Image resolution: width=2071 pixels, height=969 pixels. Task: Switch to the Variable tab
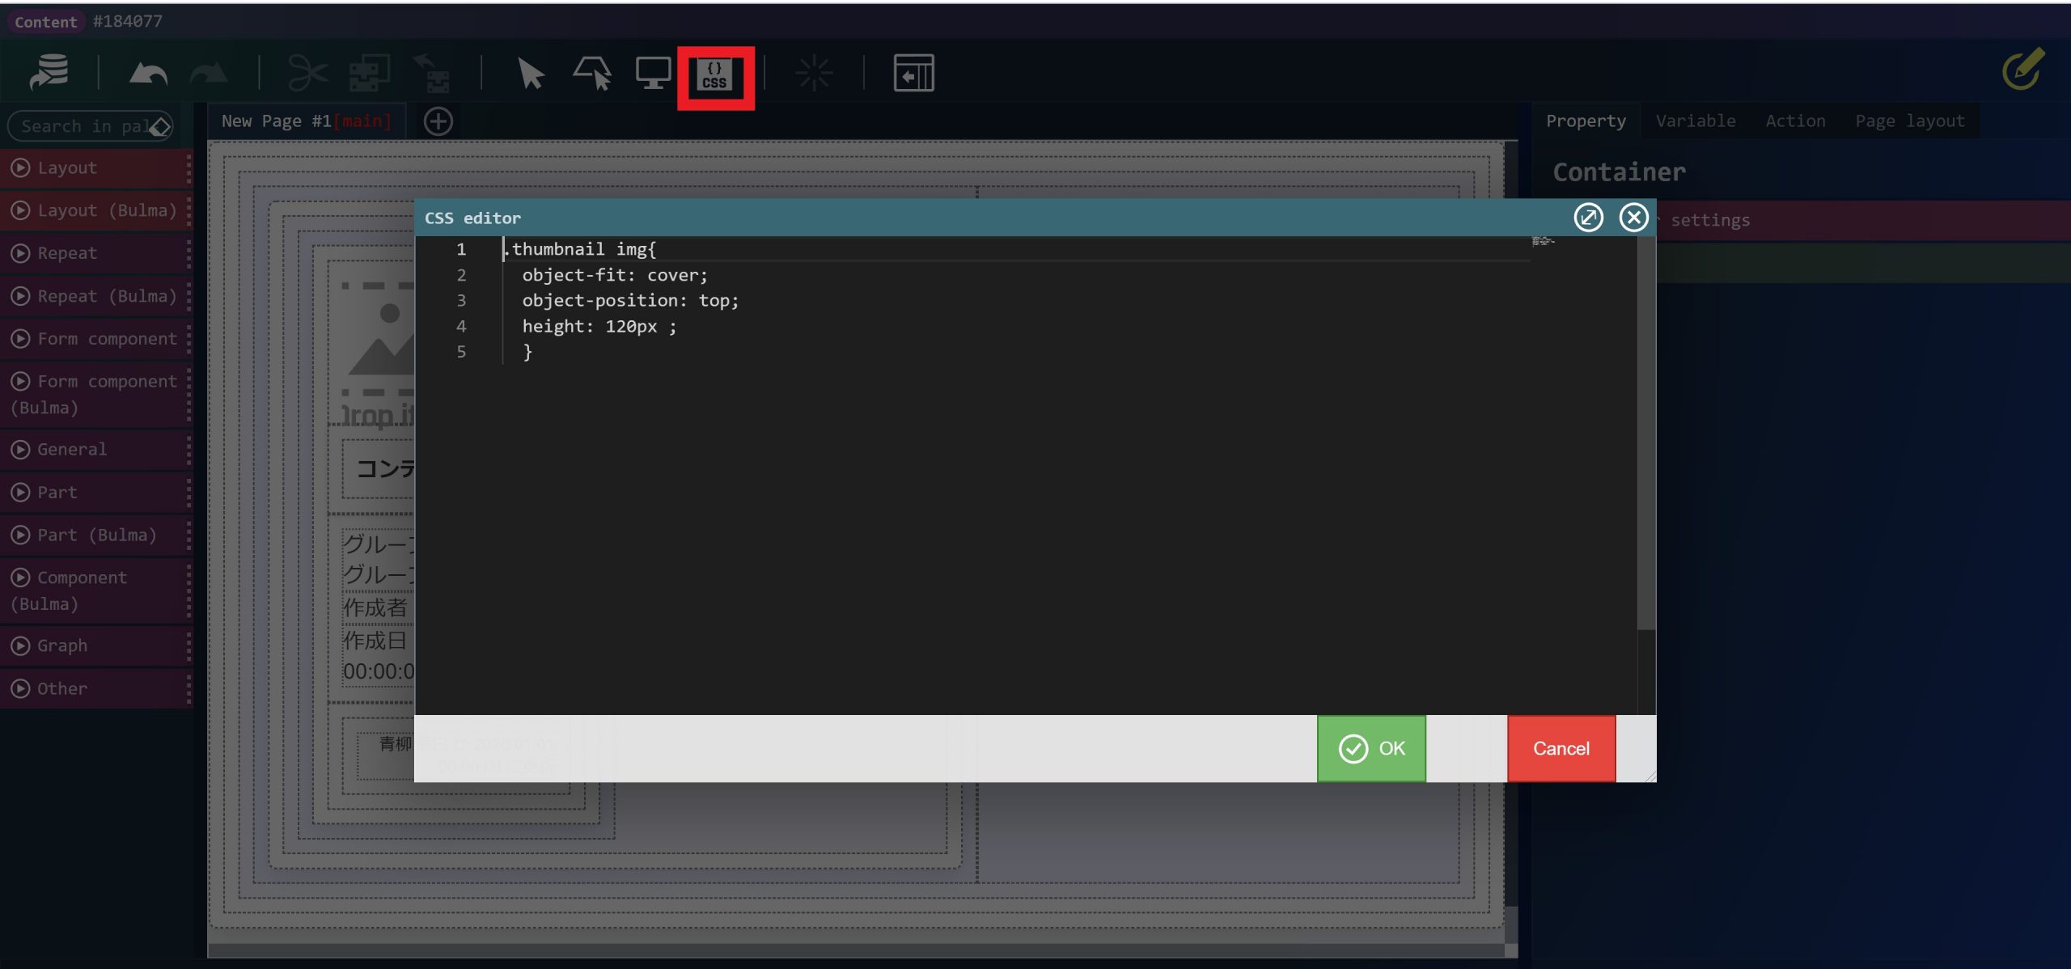pos(1695,121)
